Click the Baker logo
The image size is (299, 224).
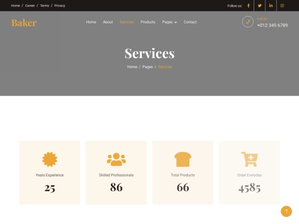point(24,23)
